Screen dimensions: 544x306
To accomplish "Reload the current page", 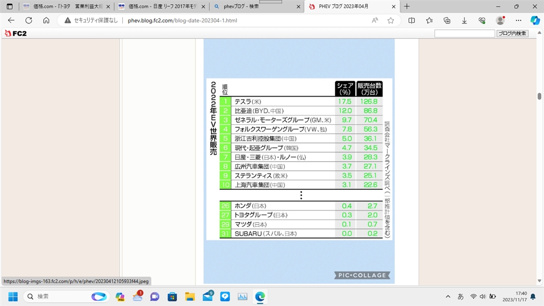I will click(x=29, y=21).
